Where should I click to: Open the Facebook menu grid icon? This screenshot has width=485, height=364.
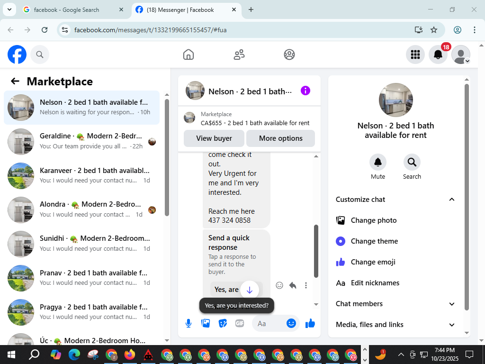coord(415,55)
